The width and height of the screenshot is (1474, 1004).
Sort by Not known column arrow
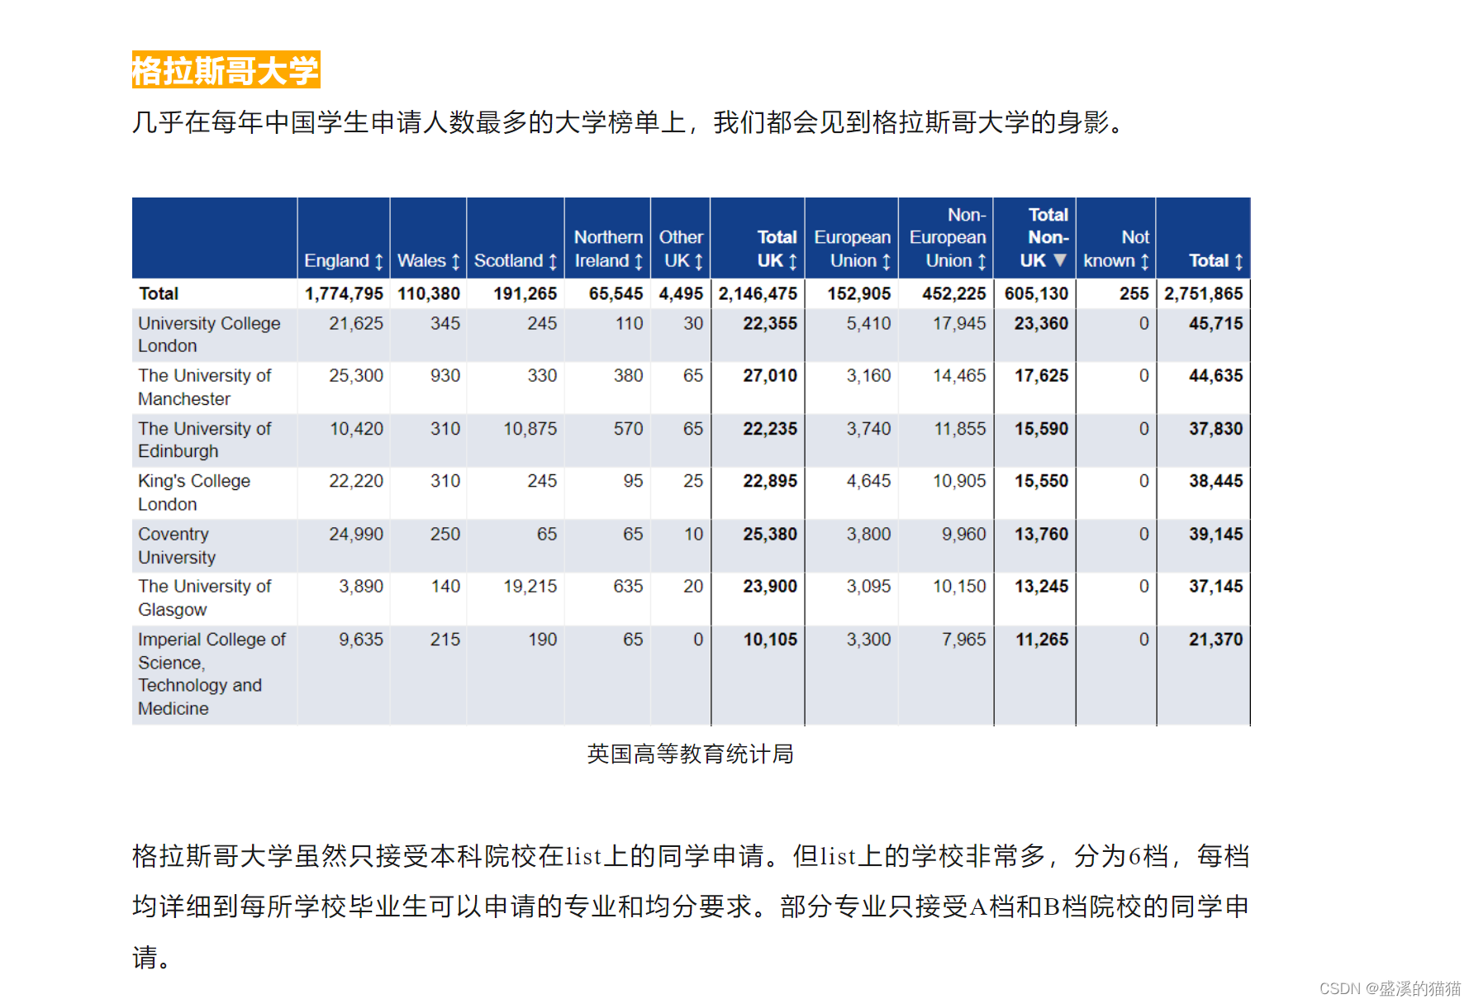tap(1144, 262)
